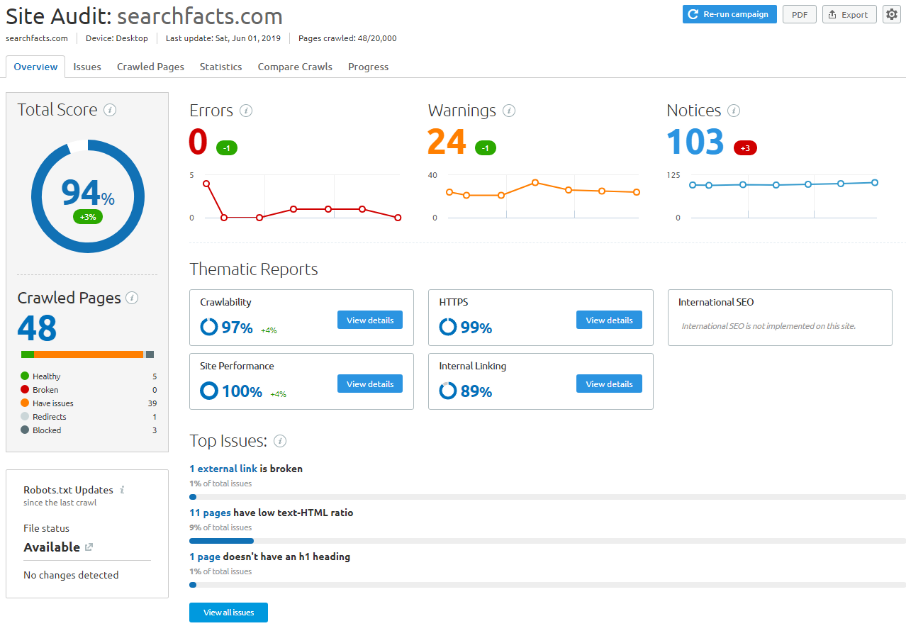Click the Warnings info icon

(509, 111)
